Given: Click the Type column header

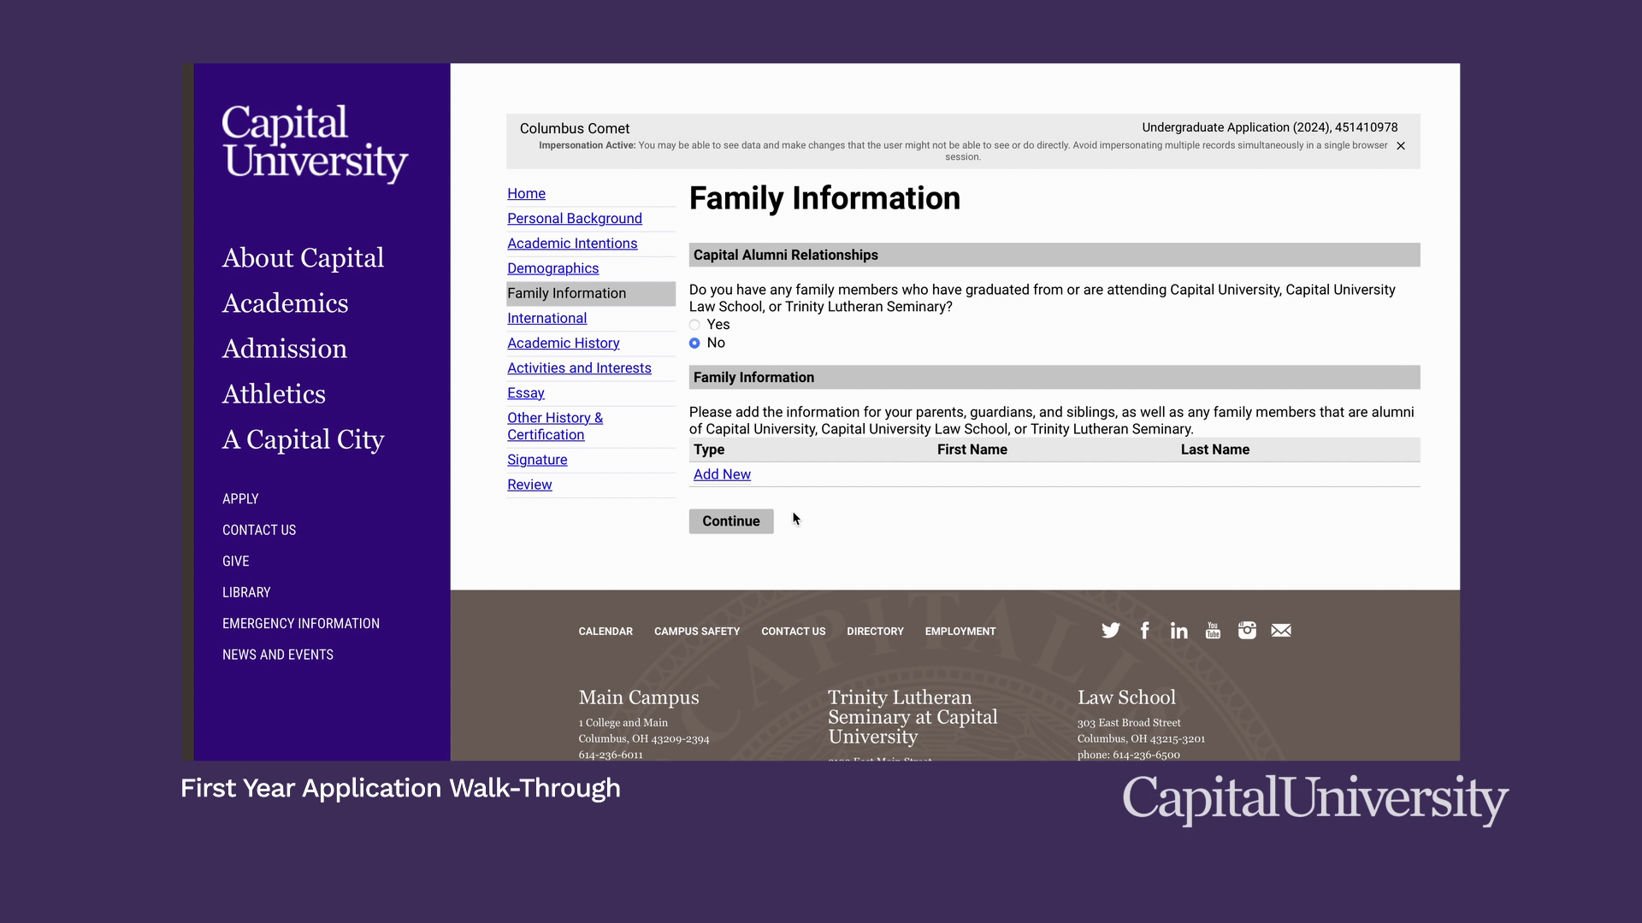Looking at the screenshot, I should tap(709, 450).
